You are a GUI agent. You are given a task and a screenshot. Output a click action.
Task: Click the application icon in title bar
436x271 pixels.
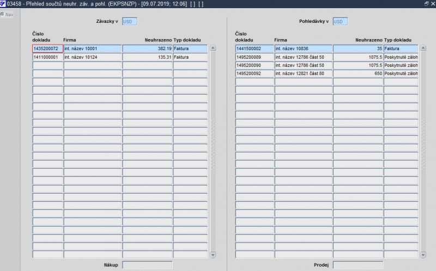tap(3, 4)
